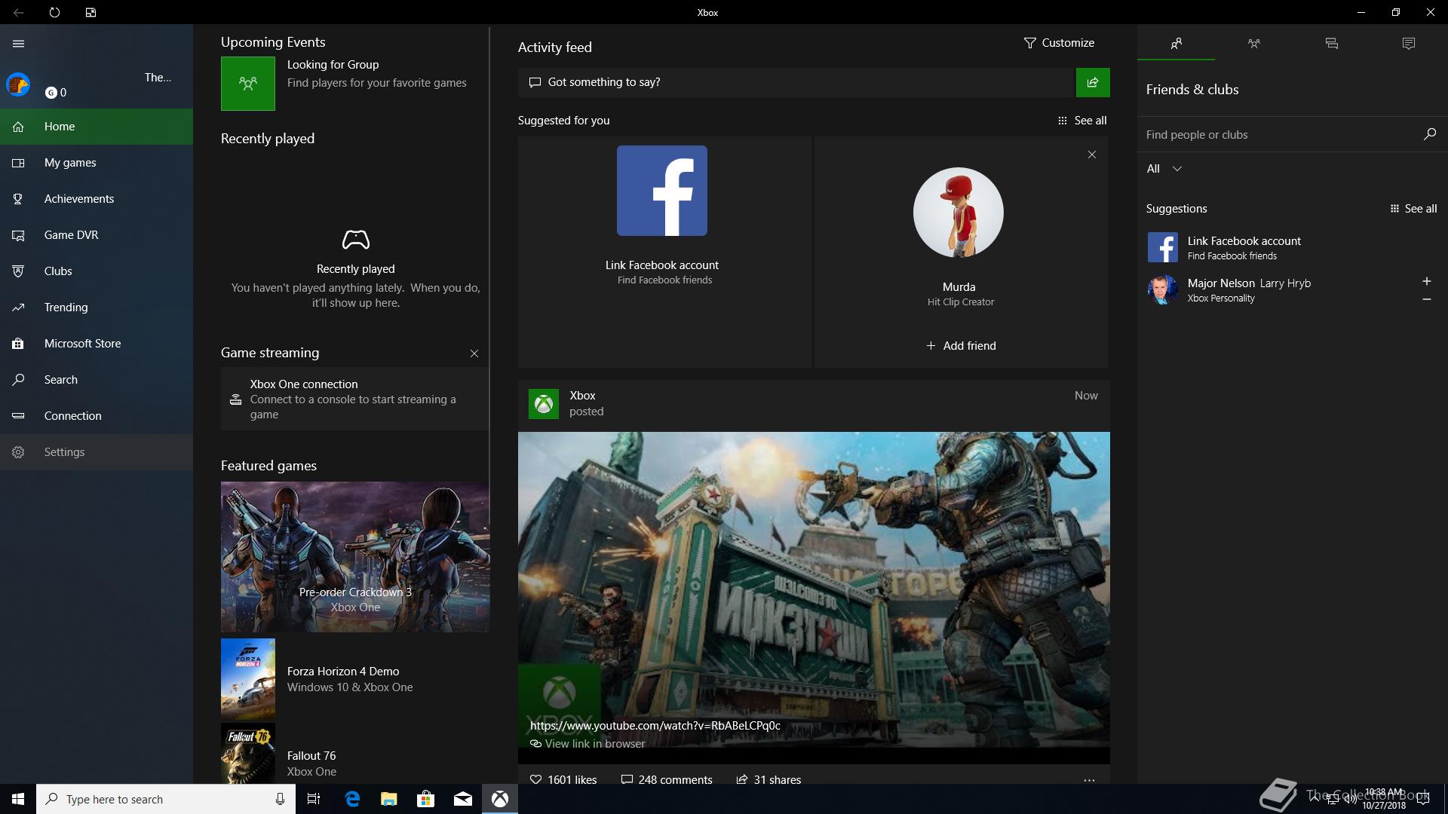This screenshot has width=1448, height=814.
Task: Open the hamburger navigation menu
Action: [x=19, y=44]
